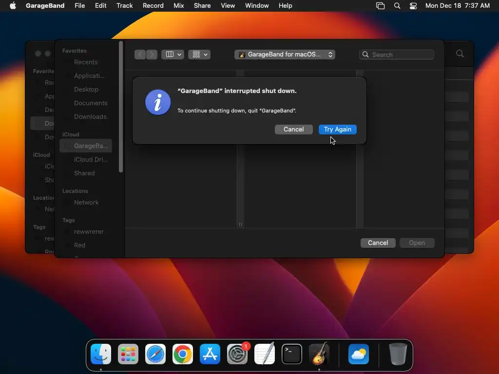Select Shared in the dialog sidebar
The width and height of the screenshot is (499, 374).
[x=86, y=173]
